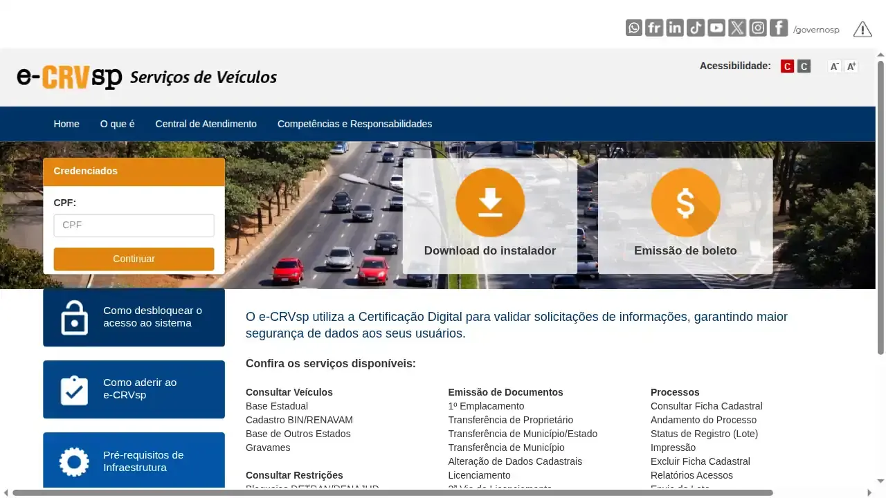Click 'Transferência de Município/Estado' text
This screenshot has height=498, width=886.
coord(523,434)
